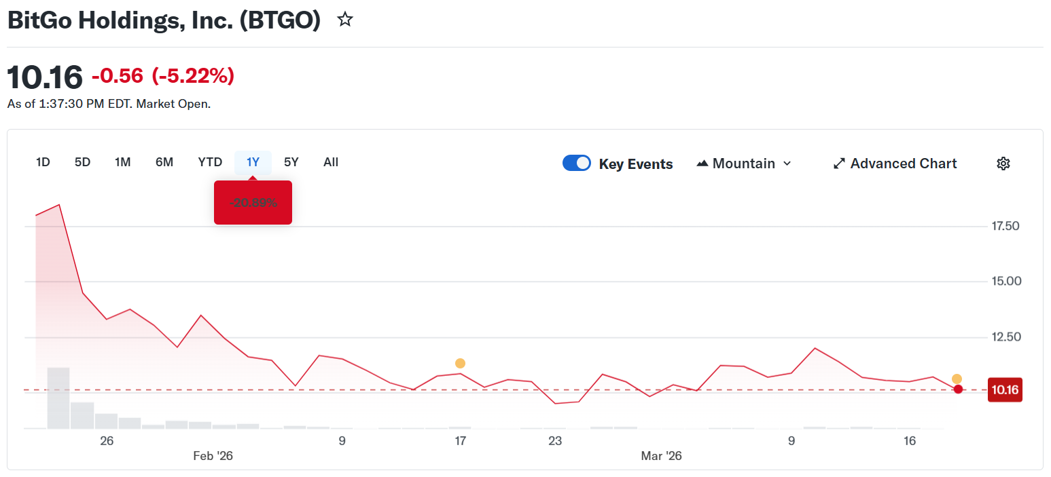This screenshot has height=477, width=1051.
Task: Select the 1D time range tab
Action: point(43,162)
